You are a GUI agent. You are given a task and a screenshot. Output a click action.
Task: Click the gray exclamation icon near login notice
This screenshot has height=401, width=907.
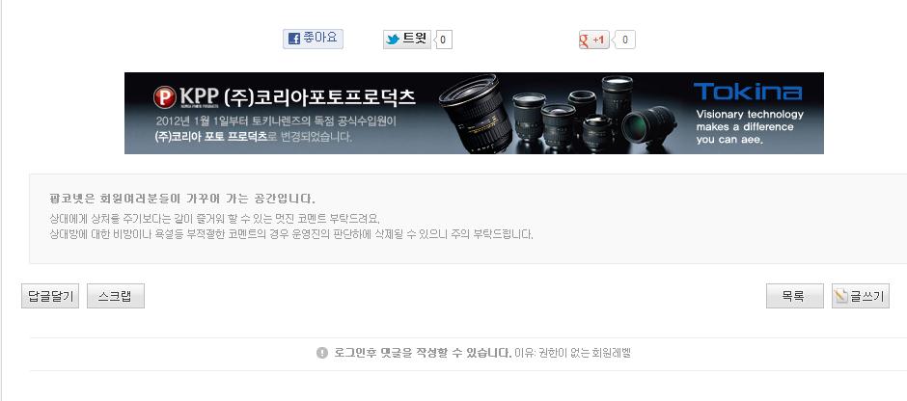click(322, 353)
